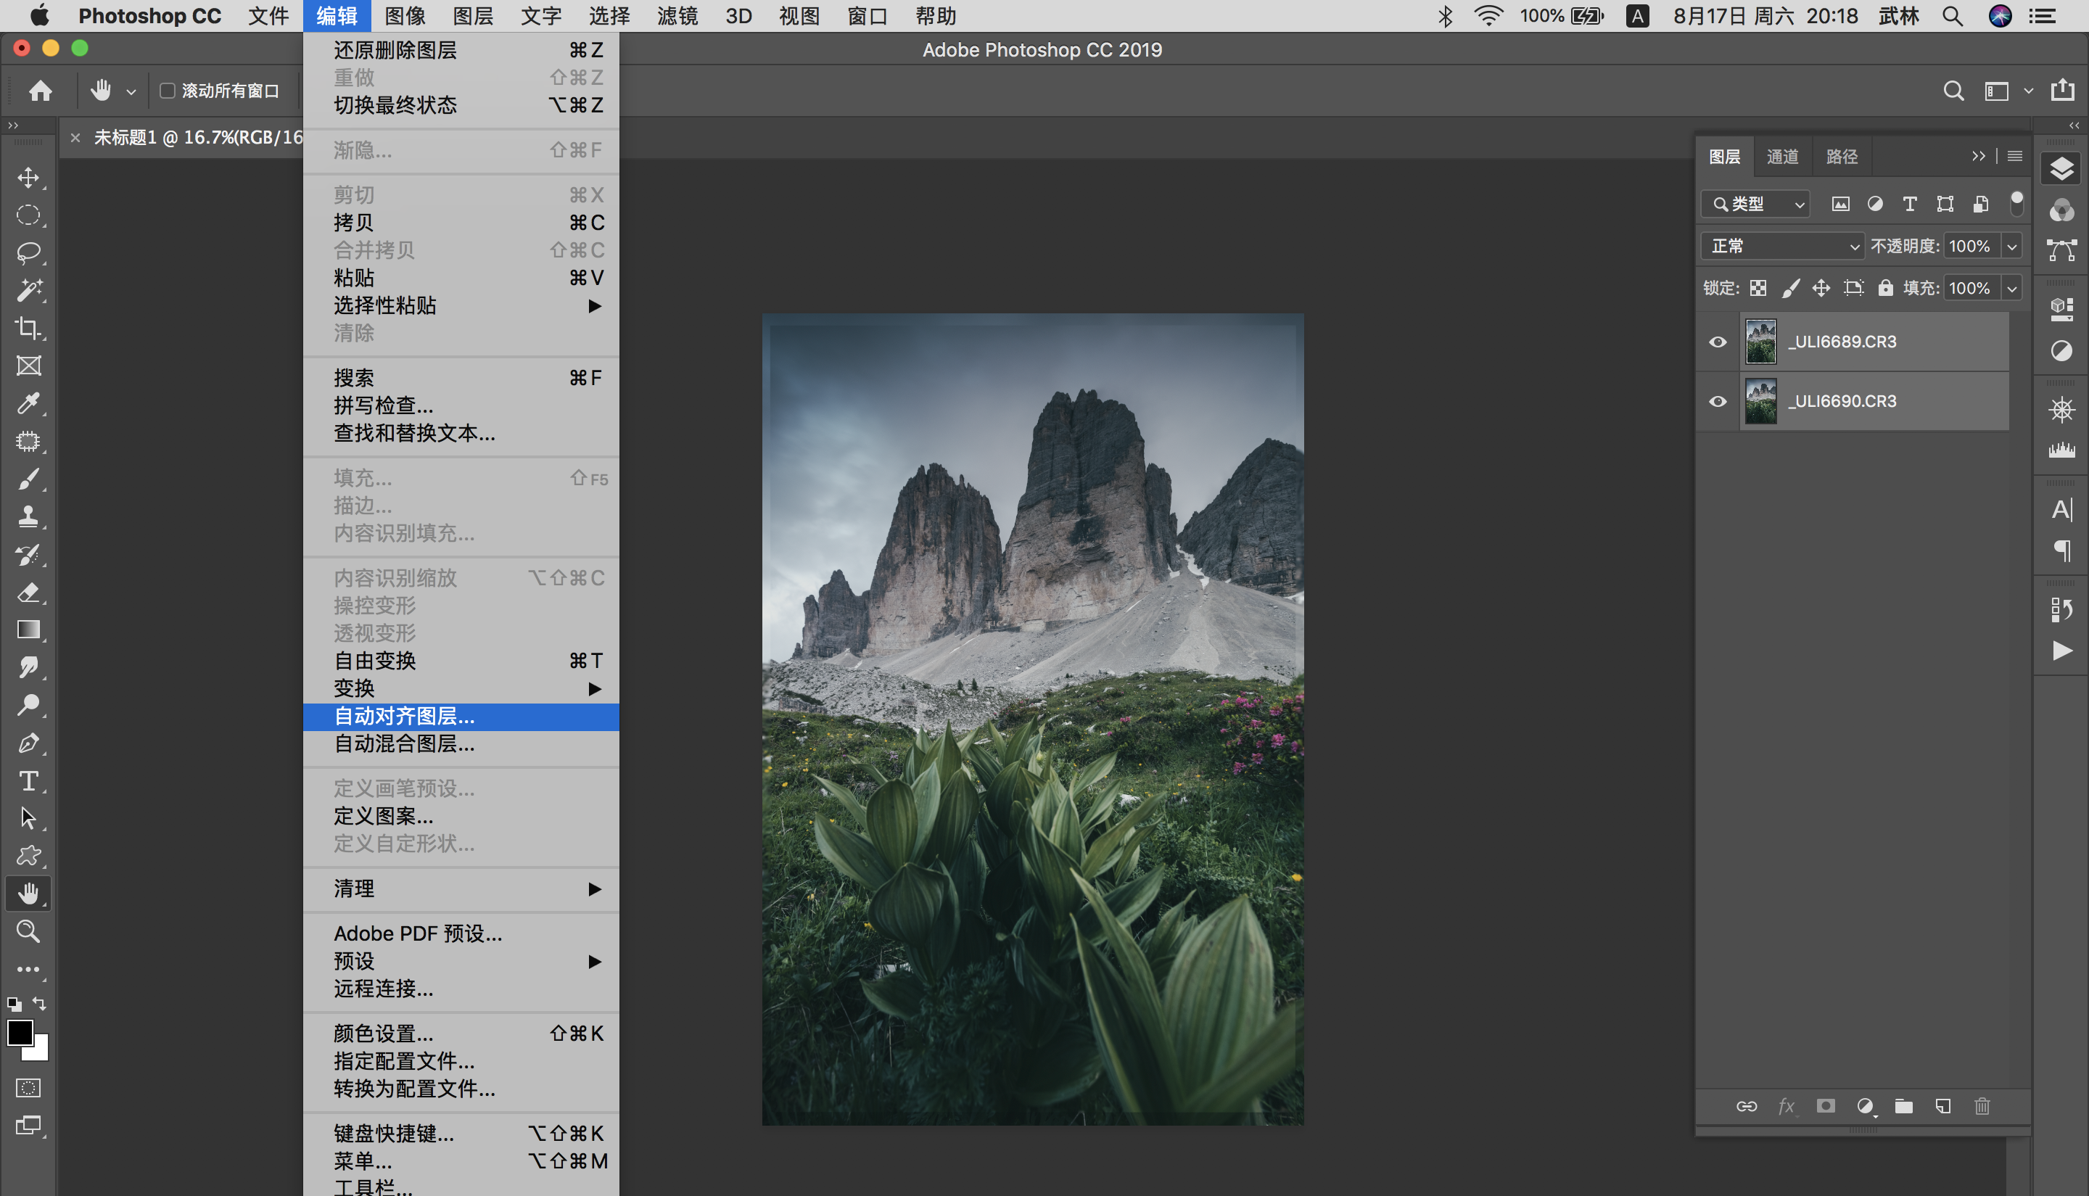The width and height of the screenshot is (2089, 1196).
Task: Select the Horizontal Type tool
Action: 28,780
